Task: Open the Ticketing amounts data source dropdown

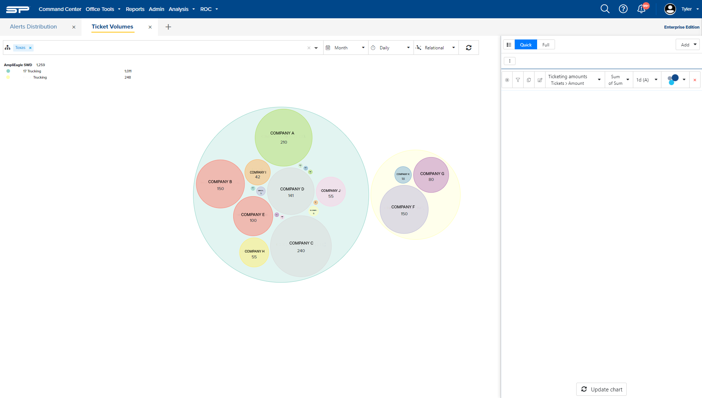Action: [x=575, y=80]
